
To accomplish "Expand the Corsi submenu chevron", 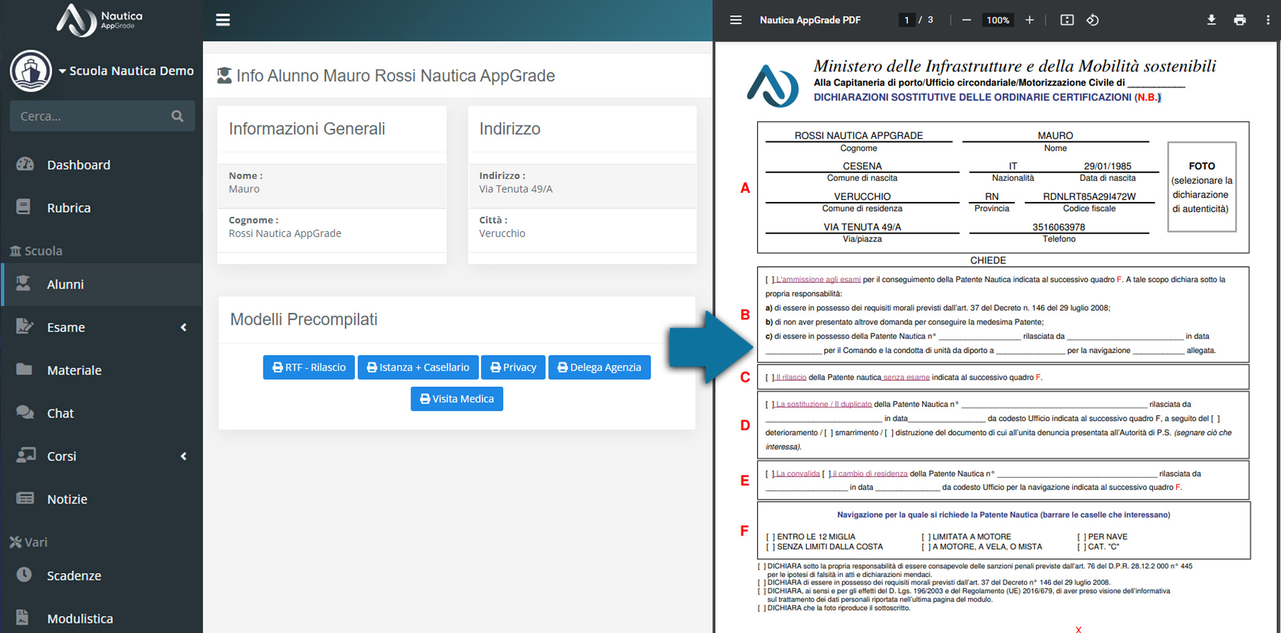I will (x=183, y=456).
